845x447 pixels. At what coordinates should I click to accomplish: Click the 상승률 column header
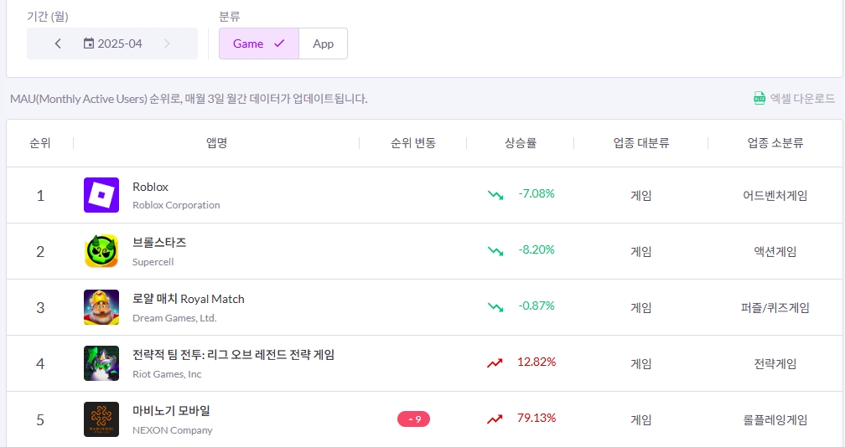click(x=520, y=143)
